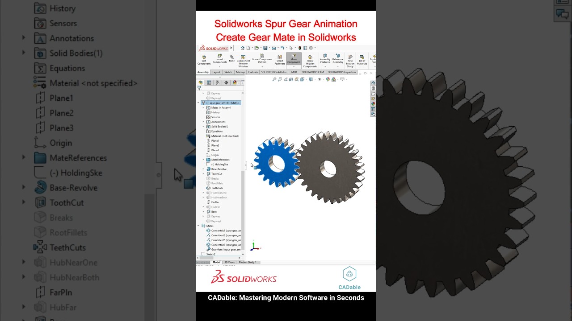Select the Base-Revolve feature
The image size is (572, 321).
216,169
